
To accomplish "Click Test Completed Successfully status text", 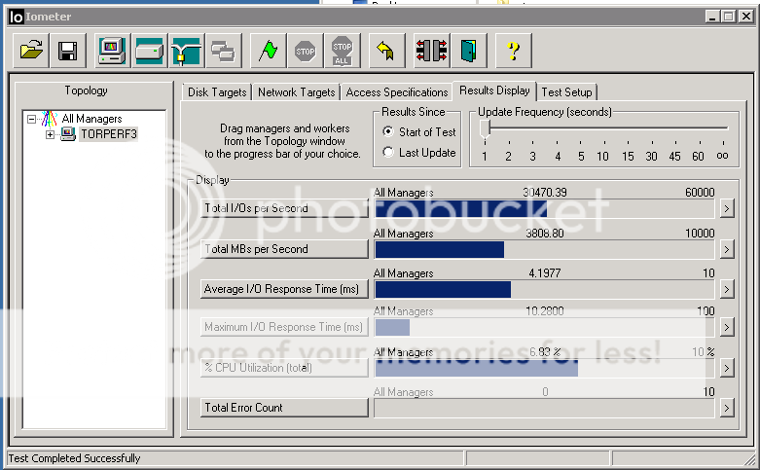I will coord(74,458).
